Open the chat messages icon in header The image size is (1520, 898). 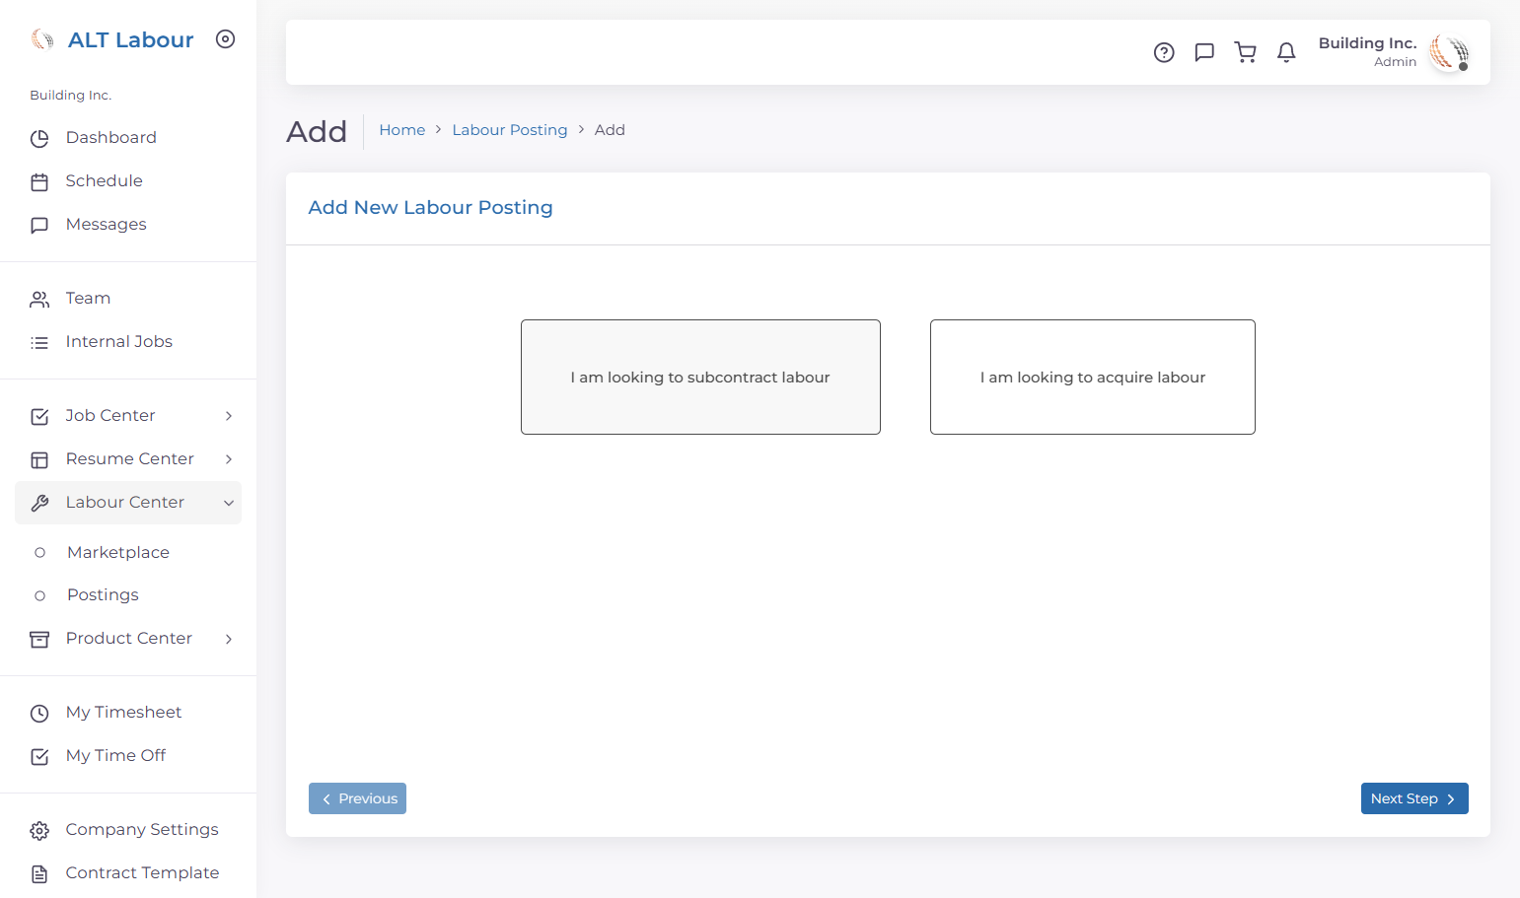coord(1204,52)
